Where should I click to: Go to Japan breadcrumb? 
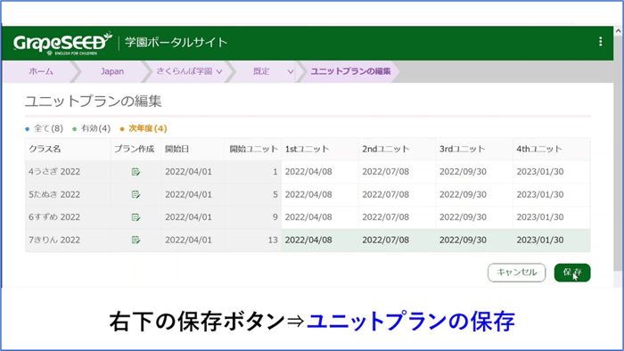click(112, 71)
